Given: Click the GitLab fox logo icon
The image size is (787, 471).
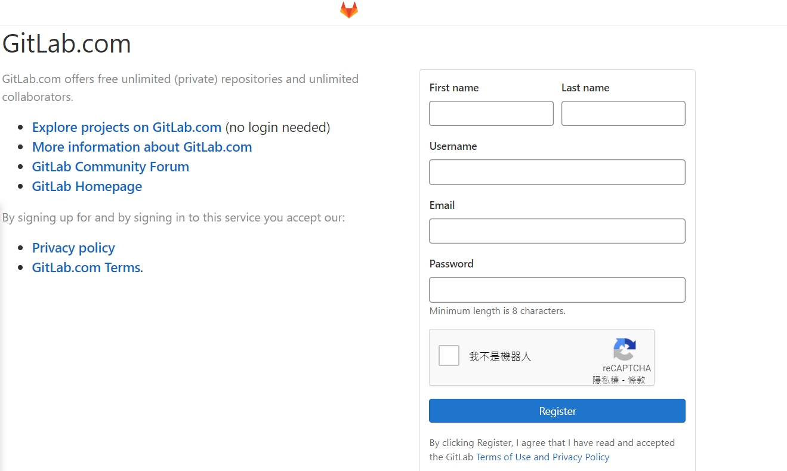Looking at the screenshot, I should pyautogui.click(x=349, y=10).
